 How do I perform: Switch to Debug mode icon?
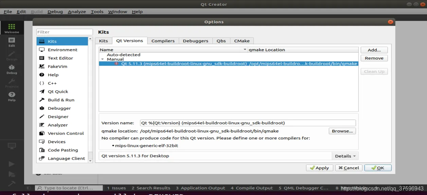pos(12,69)
